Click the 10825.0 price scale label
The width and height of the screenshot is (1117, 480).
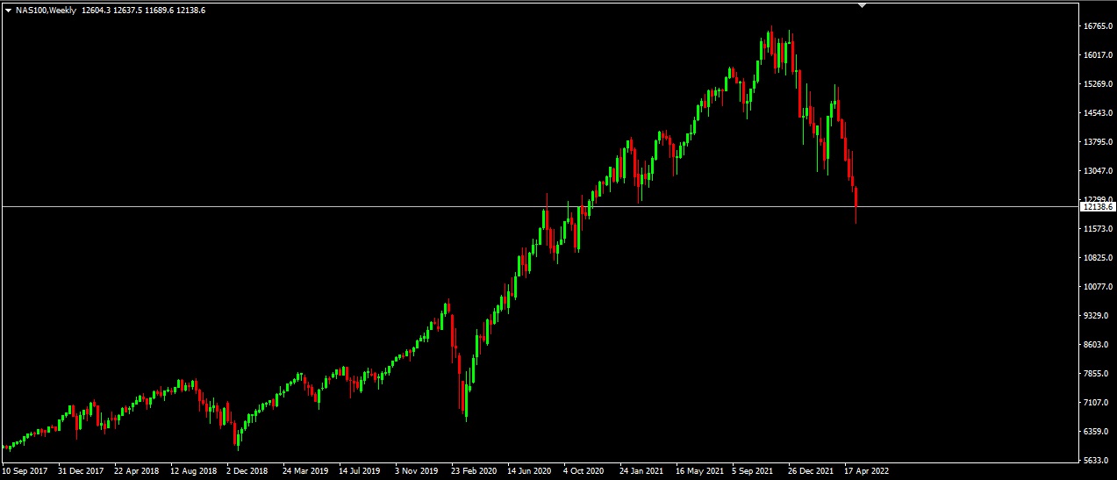coord(1098,258)
